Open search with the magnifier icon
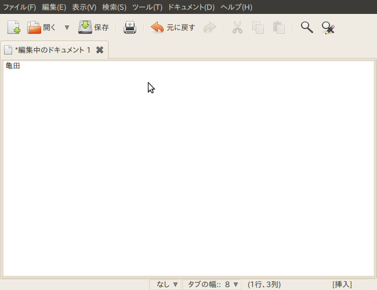The height and width of the screenshot is (290, 377). (307, 27)
